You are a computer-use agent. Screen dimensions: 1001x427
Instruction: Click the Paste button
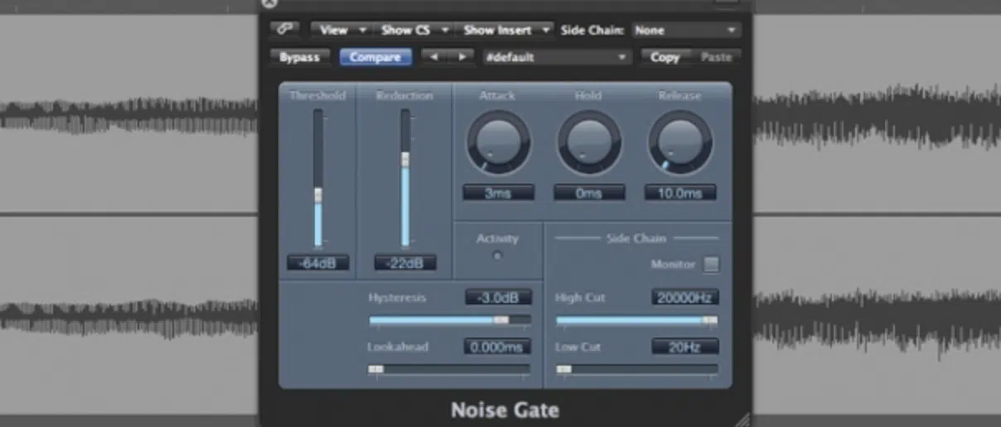coord(716,57)
